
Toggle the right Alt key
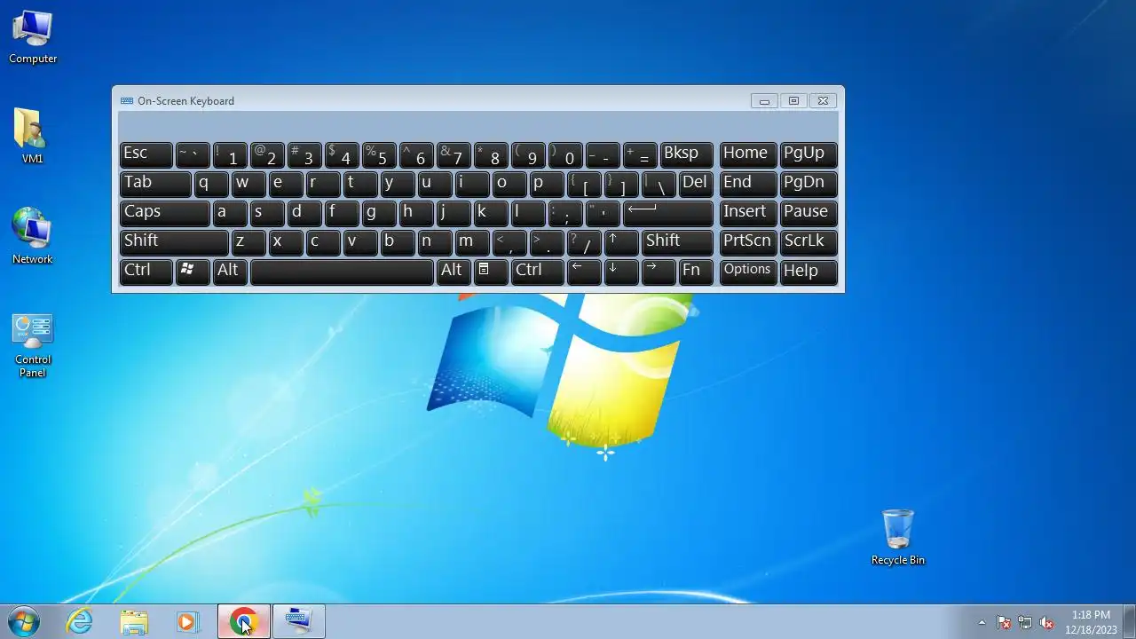click(x=454, y=272)
